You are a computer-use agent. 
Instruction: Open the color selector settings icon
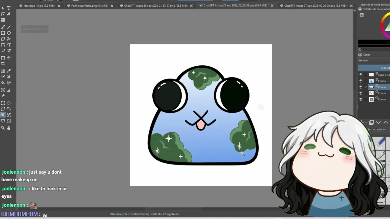pos(362,15)
